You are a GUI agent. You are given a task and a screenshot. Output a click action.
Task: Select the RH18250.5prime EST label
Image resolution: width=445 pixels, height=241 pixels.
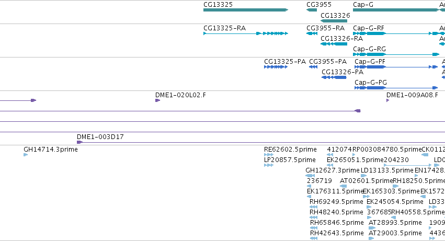419,181
